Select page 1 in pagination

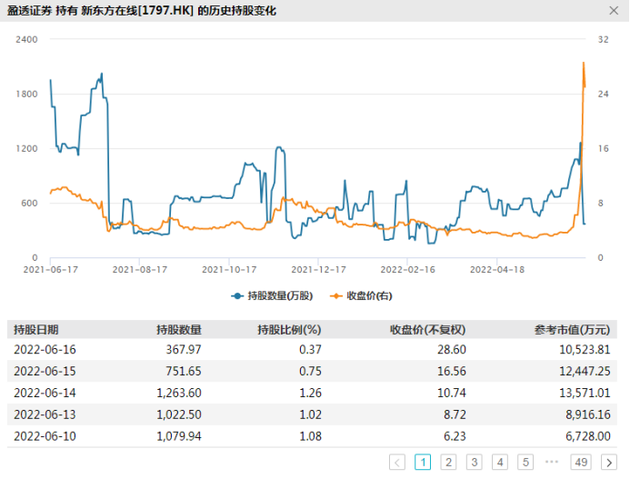(x=423, y=462)
